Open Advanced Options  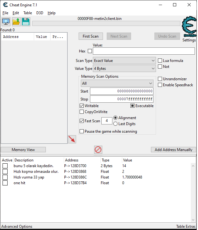(x=17, y=227)
